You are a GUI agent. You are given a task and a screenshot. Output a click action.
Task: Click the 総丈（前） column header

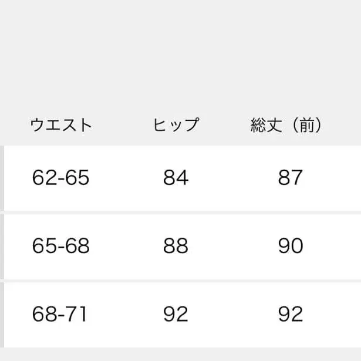click(286, 125)
